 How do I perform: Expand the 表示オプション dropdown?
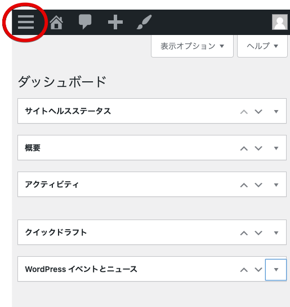click(x=192, y=46)
